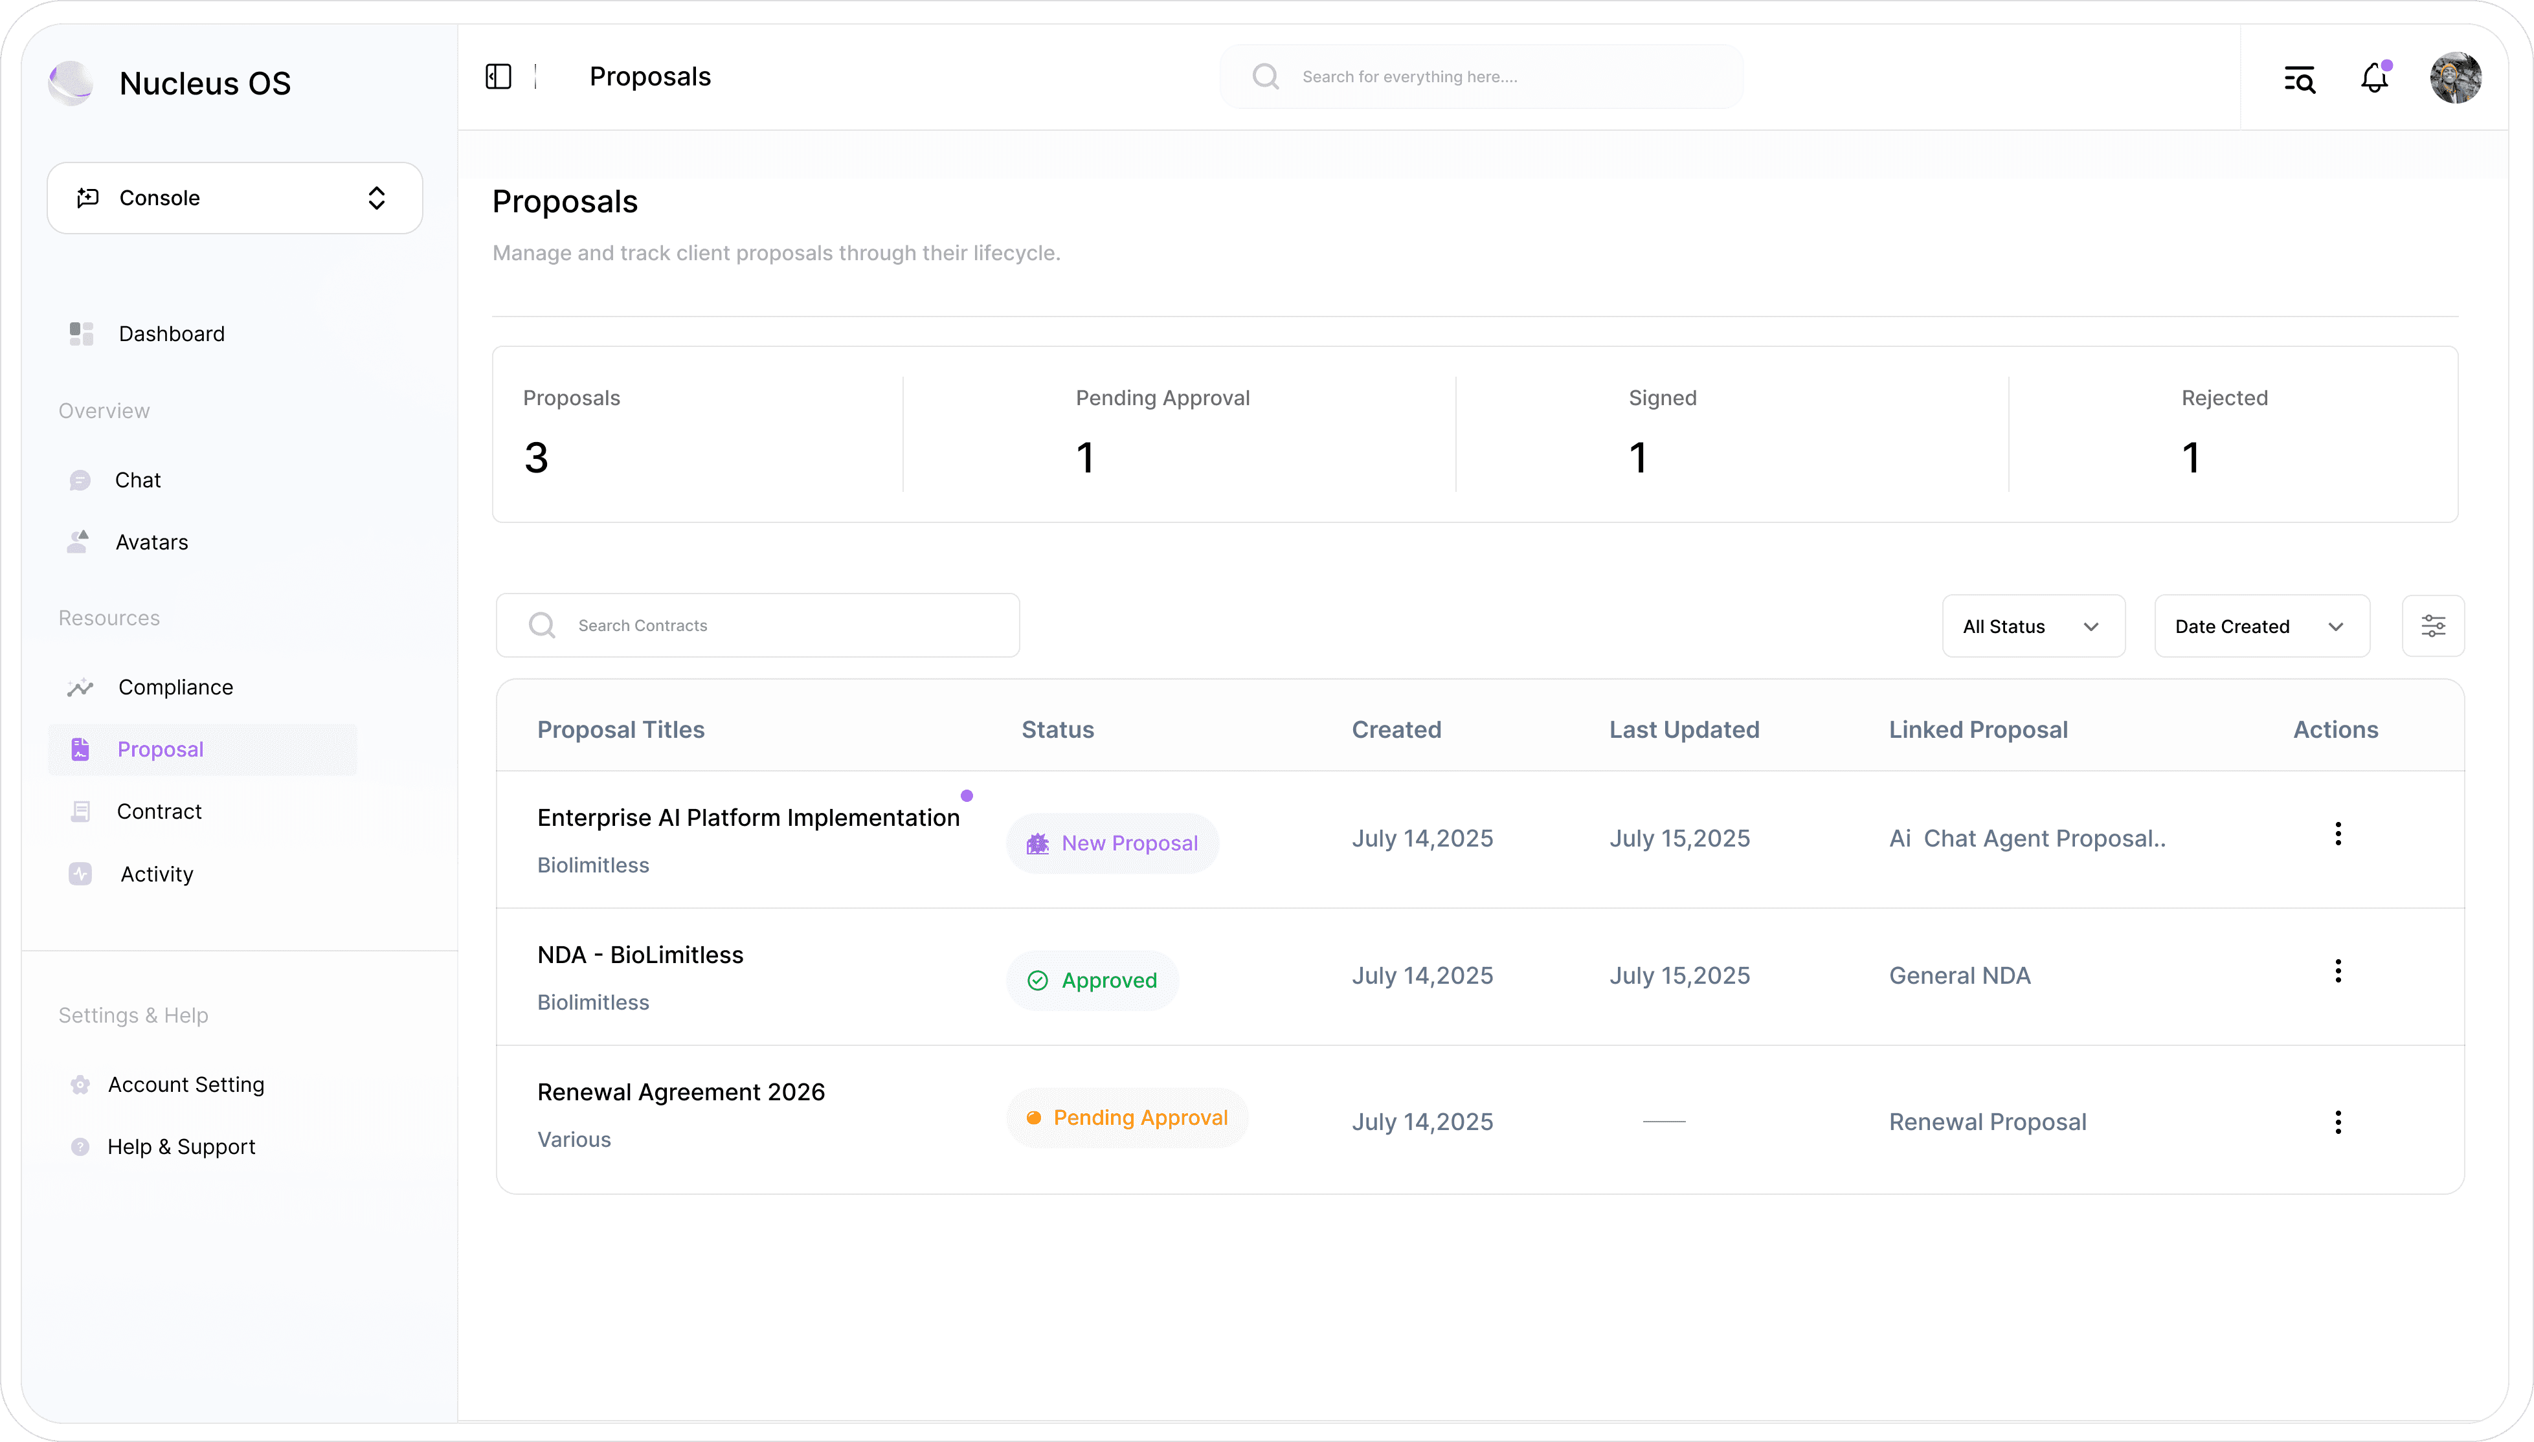
Task: Click the advanced search list icon
Action: click(2299, 78)
